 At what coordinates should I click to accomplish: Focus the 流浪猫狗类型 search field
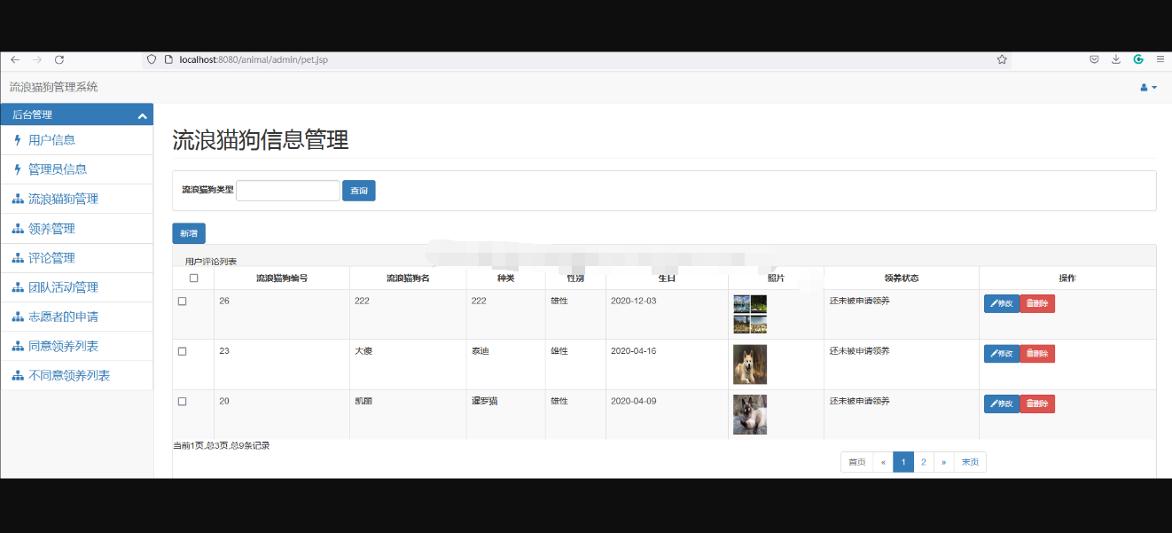click(288, 191)
